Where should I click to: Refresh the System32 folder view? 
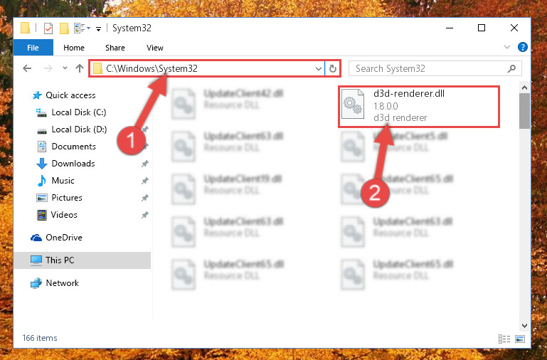point(332,68)
